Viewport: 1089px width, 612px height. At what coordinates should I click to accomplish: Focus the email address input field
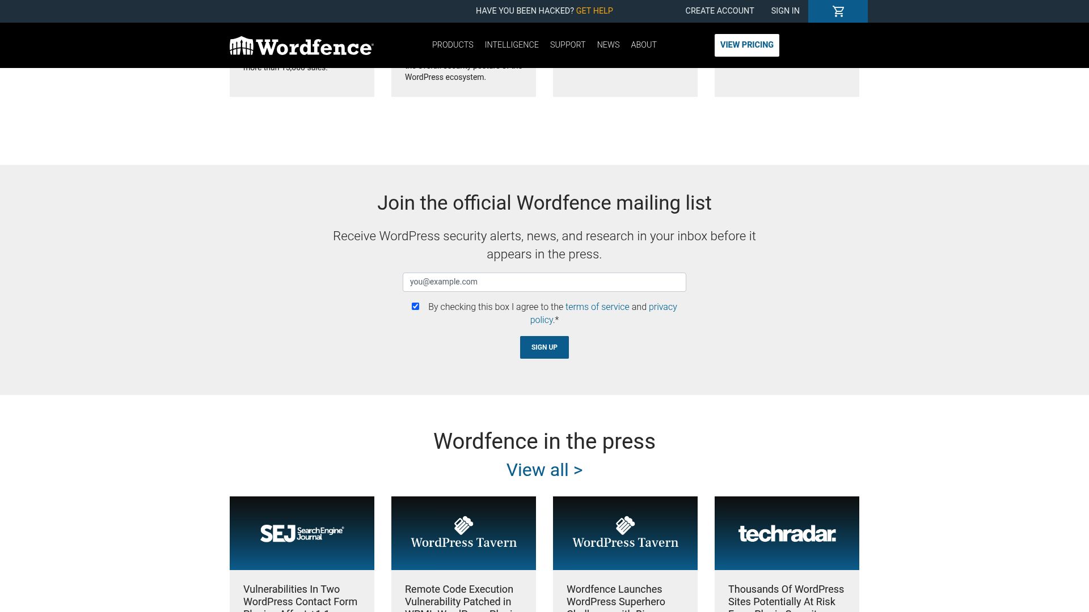click(544, 282)
